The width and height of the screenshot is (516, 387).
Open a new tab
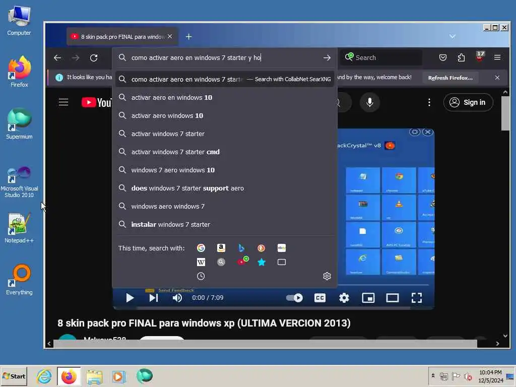188,36
